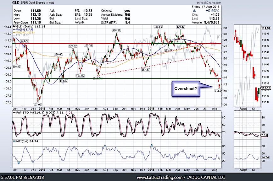The height and width of the screenshot is (181, 273).
Task: Click the 7.81 stochastic value tag
Action: [x=264, y=135]
